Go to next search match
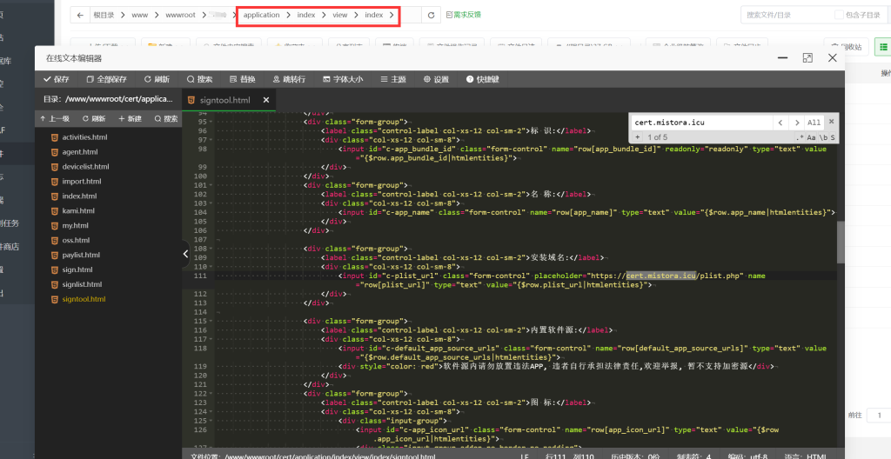This screenshot has height=459, width=891. [797, 122]
